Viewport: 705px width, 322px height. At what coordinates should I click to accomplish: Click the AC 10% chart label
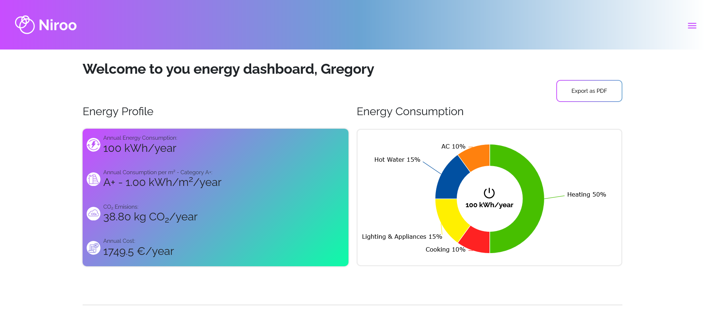(x=453, y=147)
